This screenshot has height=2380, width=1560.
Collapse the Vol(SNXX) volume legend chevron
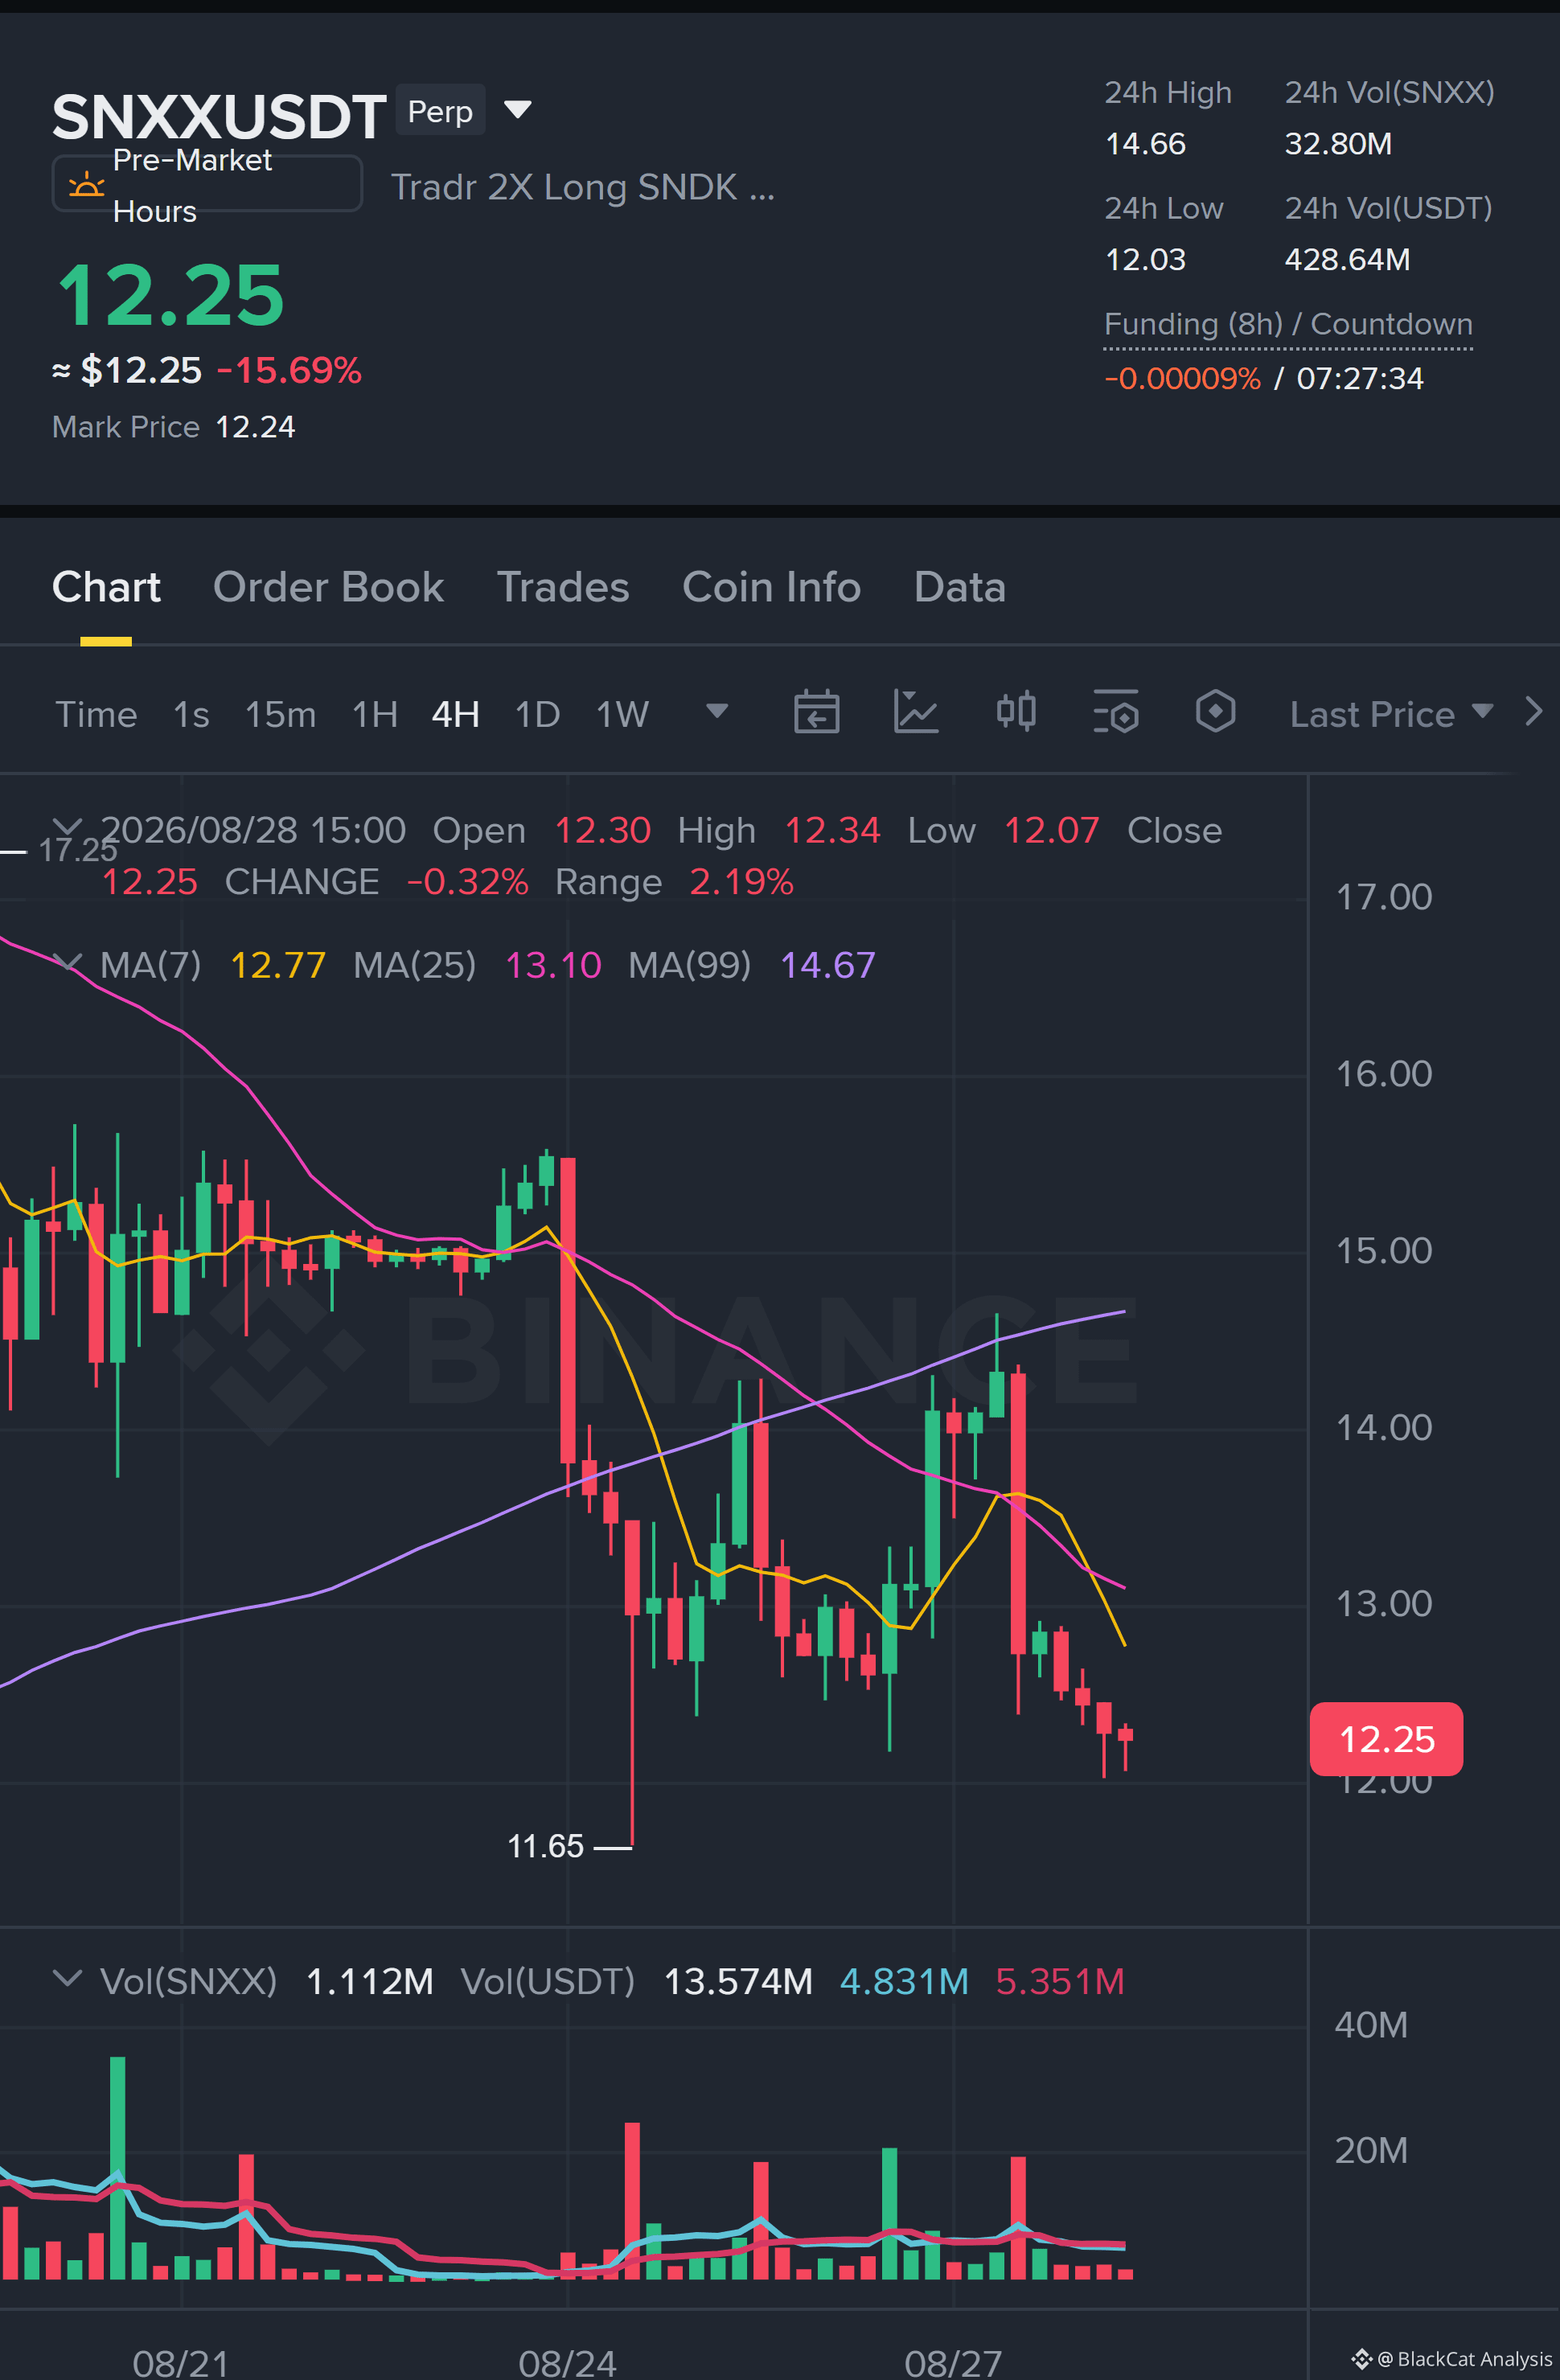[67, 1978]
